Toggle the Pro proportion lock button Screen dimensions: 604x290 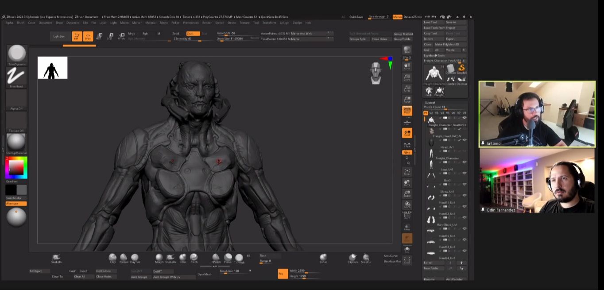283,274
